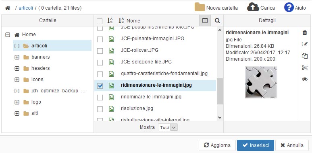Sort files by Nome column
This screenshot has height=153, width=312.
129,20
